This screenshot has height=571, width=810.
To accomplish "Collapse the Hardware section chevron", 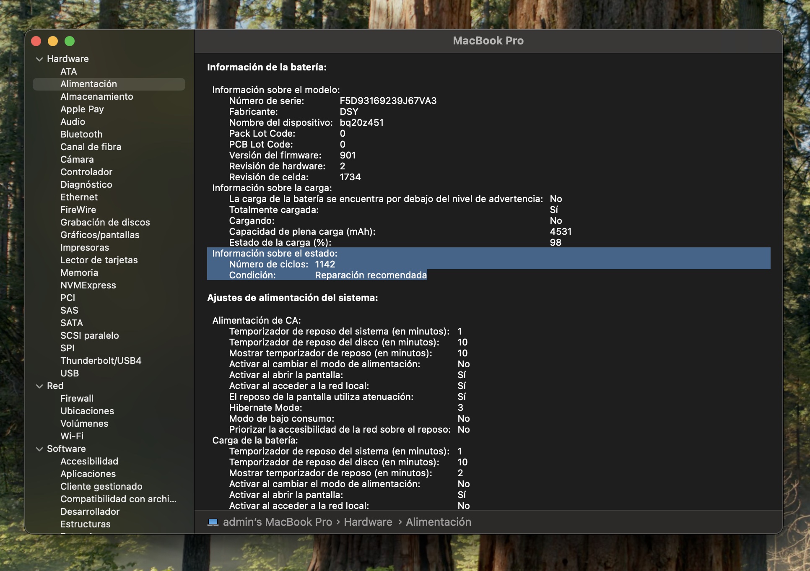I will (39, 59).
